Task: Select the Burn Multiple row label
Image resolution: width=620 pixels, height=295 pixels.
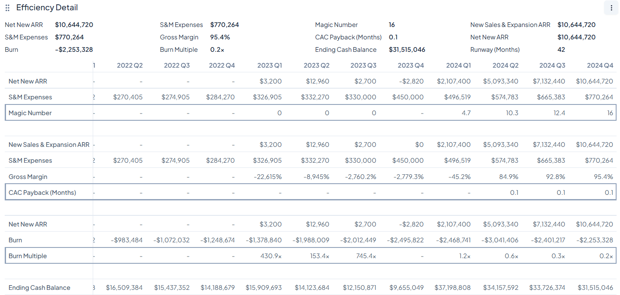Action: coord(27,256)
